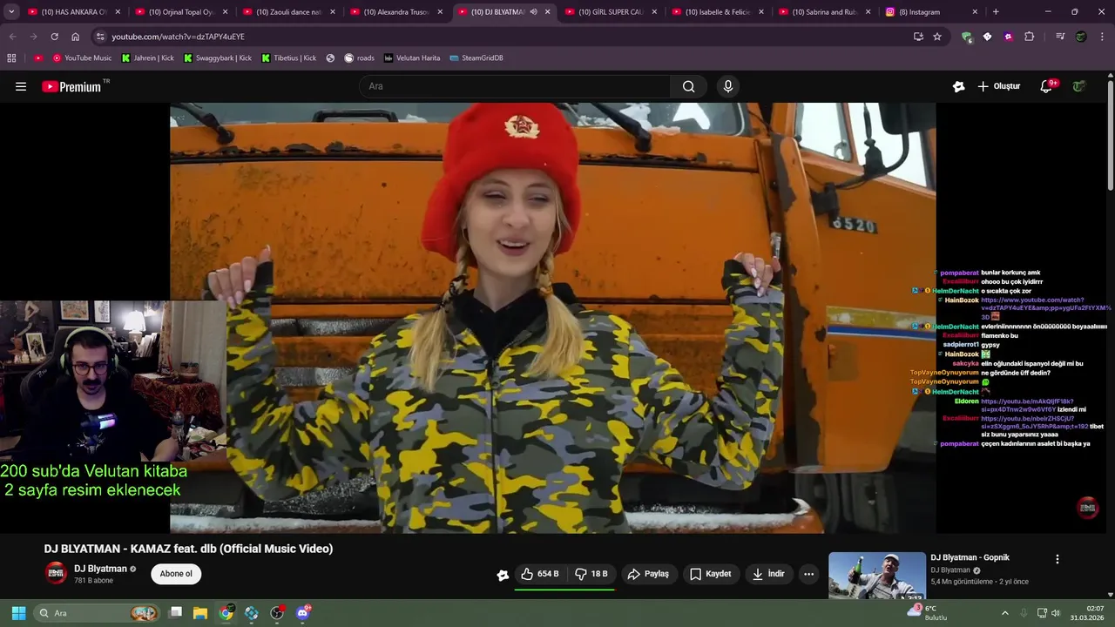Click the Oluştur create button
Image resolution: width=1115 pixels, height=627 pixels.
tap(998, 86)
